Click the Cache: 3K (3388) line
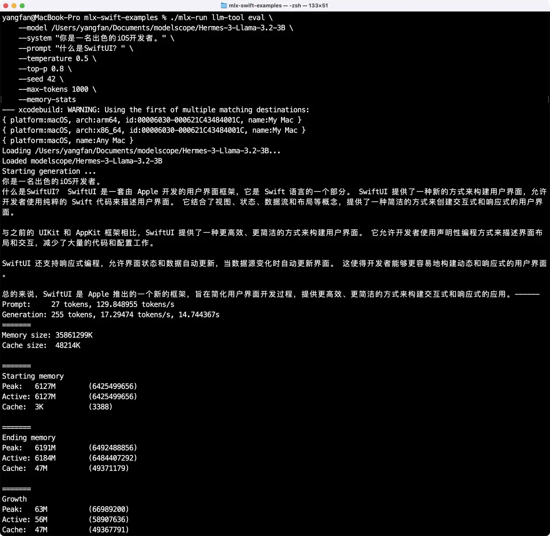The height and width of the screenshot is (536, 550). click(x=57, y=407)
